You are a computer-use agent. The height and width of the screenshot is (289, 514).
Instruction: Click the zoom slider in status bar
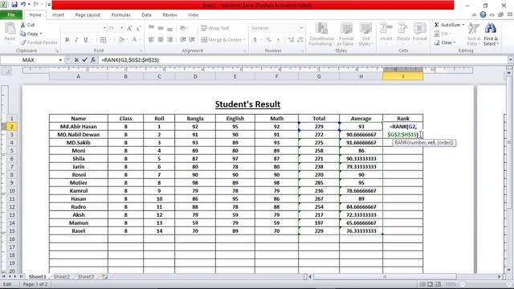[485, 284]
